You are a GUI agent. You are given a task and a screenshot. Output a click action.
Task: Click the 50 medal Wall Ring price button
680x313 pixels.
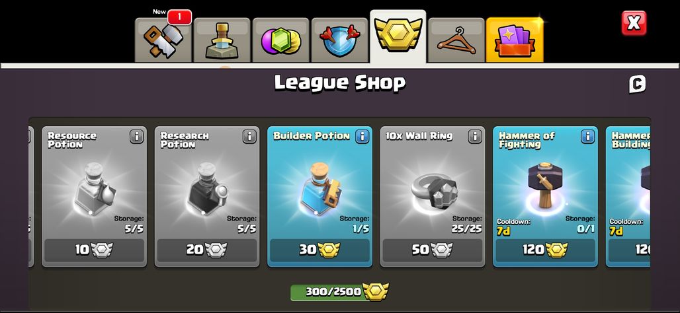coord(433,250)
